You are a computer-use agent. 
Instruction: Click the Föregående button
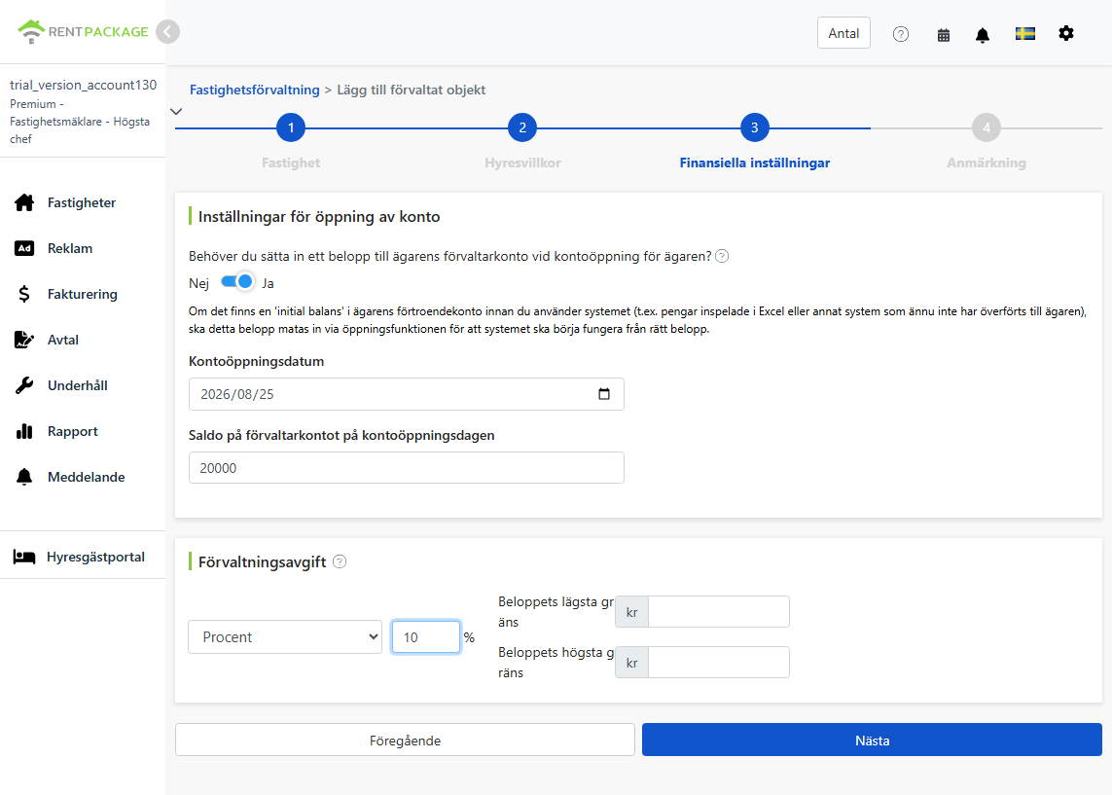[405, 741]
